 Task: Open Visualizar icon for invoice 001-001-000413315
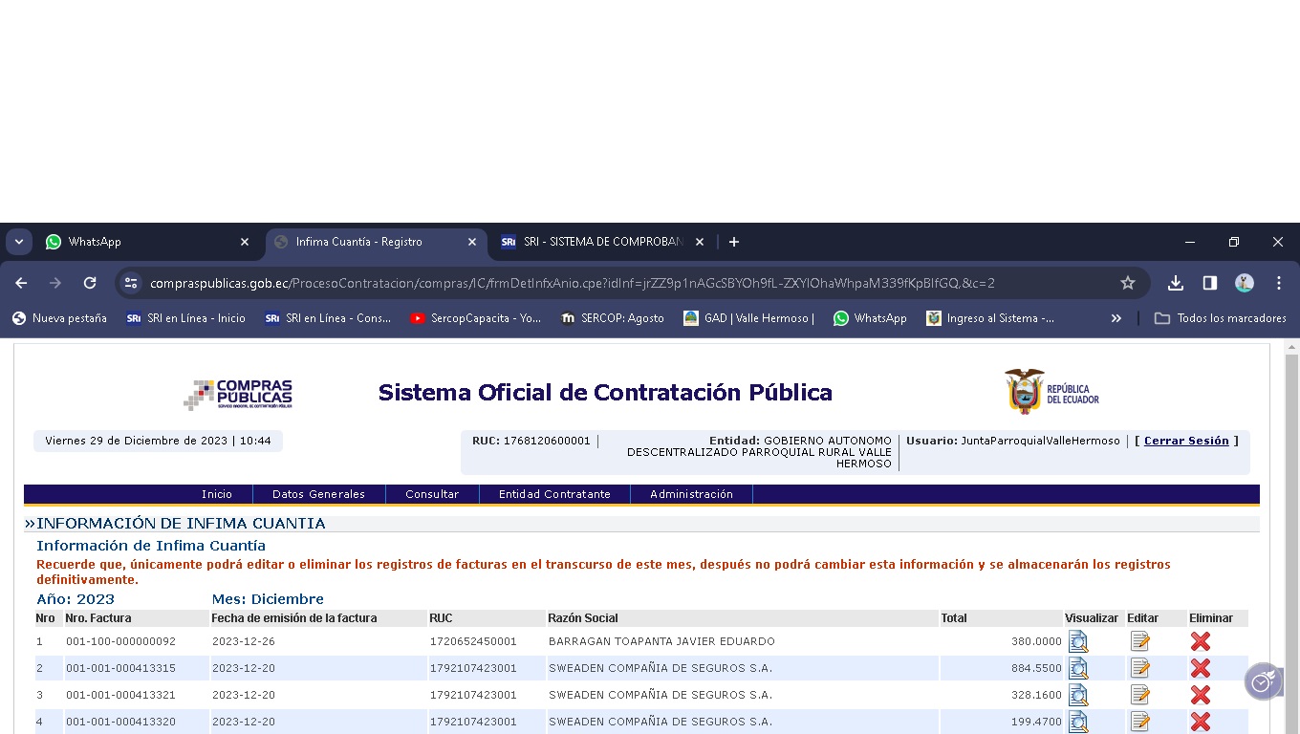click(1078, 668)
